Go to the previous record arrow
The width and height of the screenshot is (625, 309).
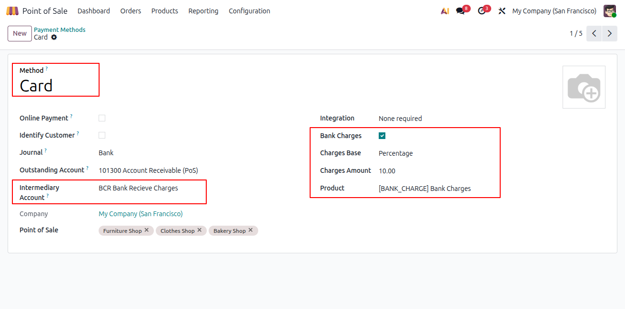click(x=594, y=33)
